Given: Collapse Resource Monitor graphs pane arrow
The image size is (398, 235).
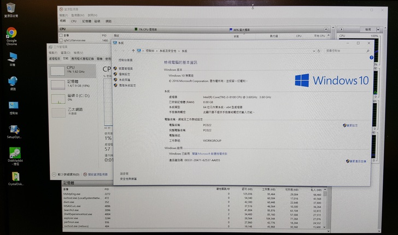Looking at the screenshot, I should (x=341, y=30).
